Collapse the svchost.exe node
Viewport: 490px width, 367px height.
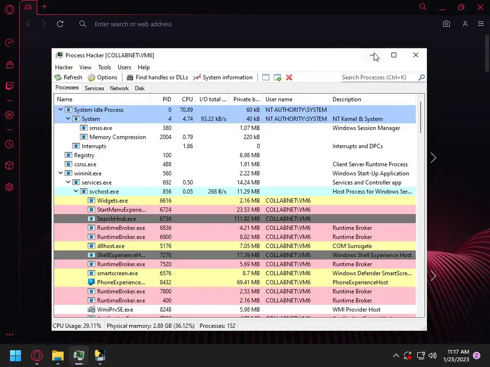76,191
